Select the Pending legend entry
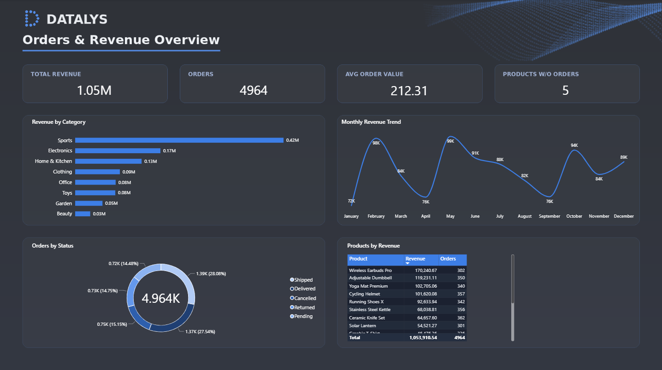This screenshot has height=370, width=662. [301, 316]
